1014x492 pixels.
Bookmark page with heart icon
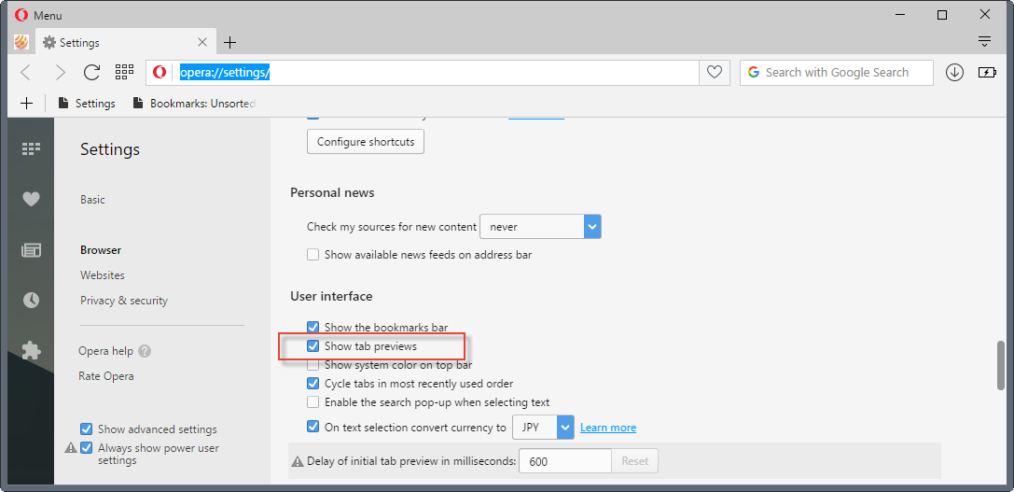pyautogui.click(x=714, y=73)
